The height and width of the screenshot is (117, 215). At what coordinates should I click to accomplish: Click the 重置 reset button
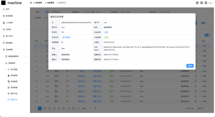click(203, 23)
